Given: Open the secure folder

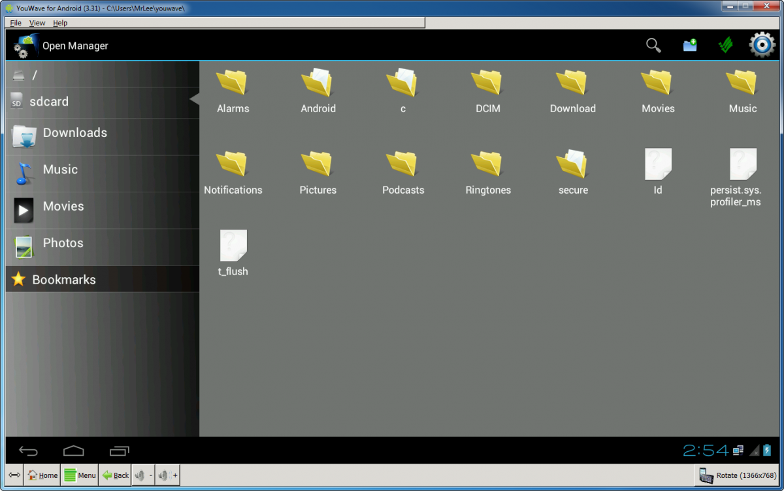Looking at the screenshot, I should coord(572,173).
